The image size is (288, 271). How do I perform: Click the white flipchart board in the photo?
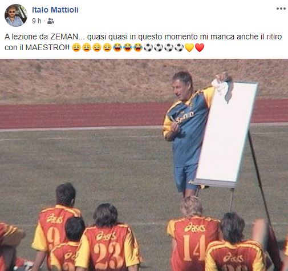click(226, 133)
